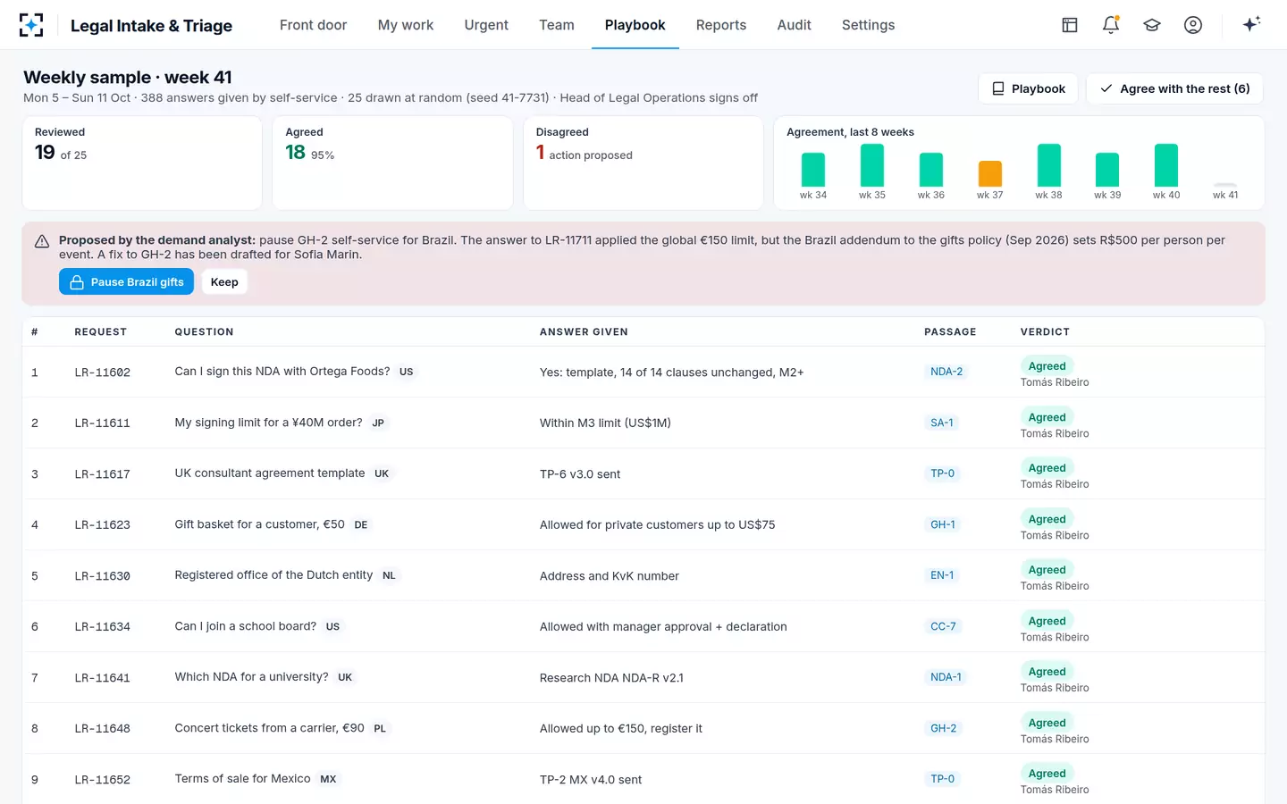1287x804 pixels.
Task: Click the wk 35 agreement bar
Action: 872,165
